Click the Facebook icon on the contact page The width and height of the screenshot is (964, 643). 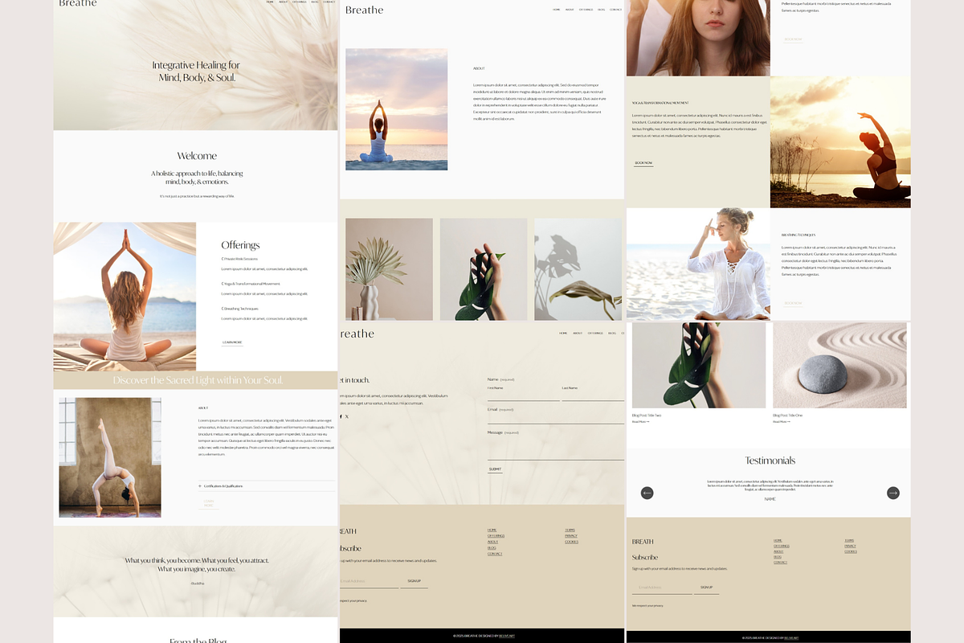tap(341, 416)
